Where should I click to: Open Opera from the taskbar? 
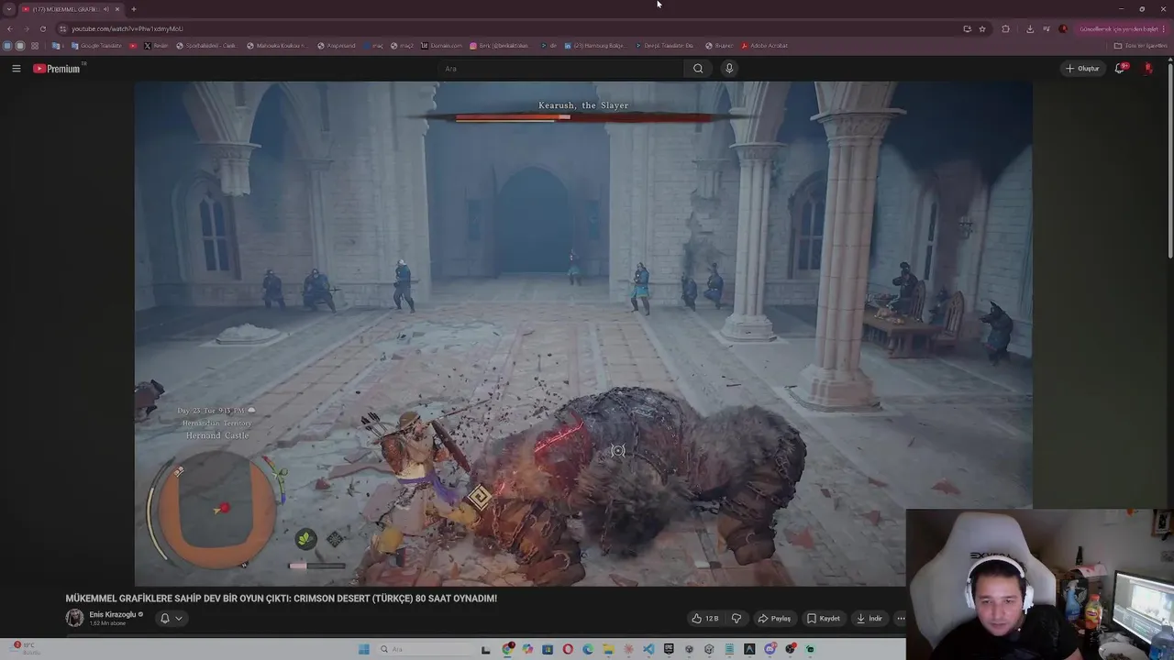pos(568,649)
